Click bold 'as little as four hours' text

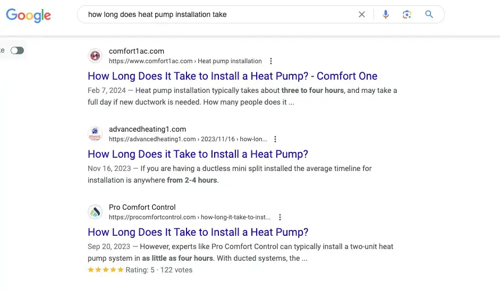(x=177, y=258)
